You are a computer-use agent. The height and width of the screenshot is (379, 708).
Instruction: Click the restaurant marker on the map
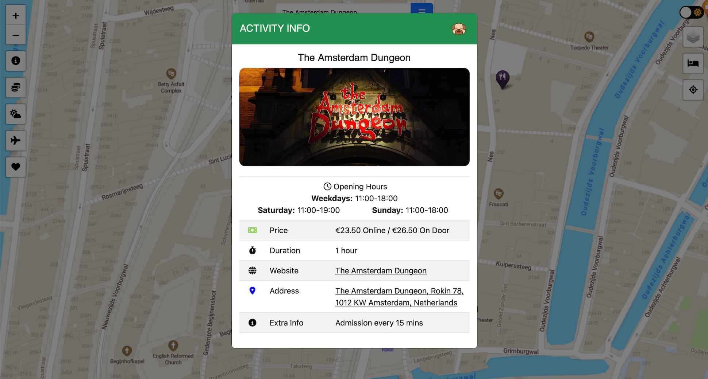[503, 78]
